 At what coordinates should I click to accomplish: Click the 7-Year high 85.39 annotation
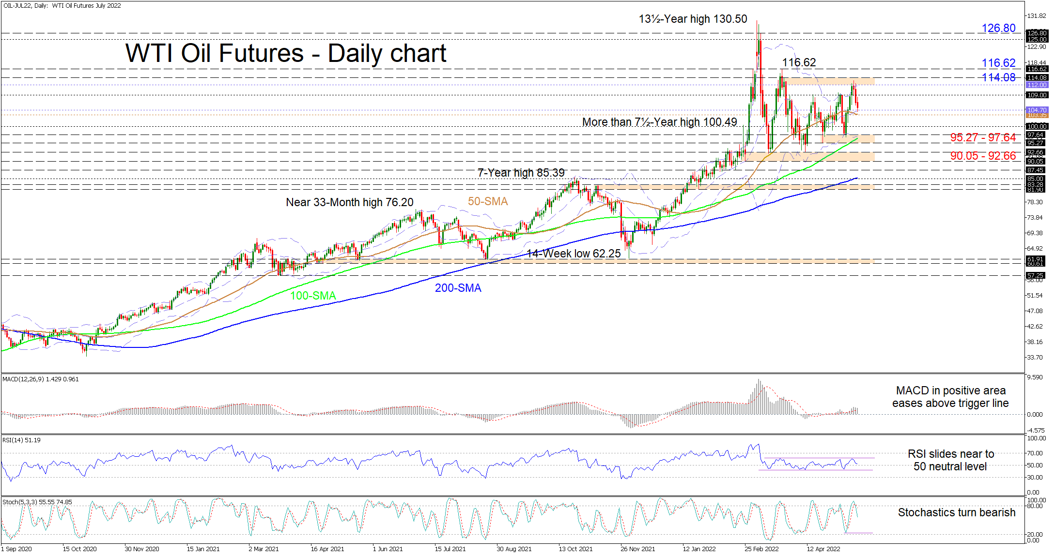tap(521, 173)
